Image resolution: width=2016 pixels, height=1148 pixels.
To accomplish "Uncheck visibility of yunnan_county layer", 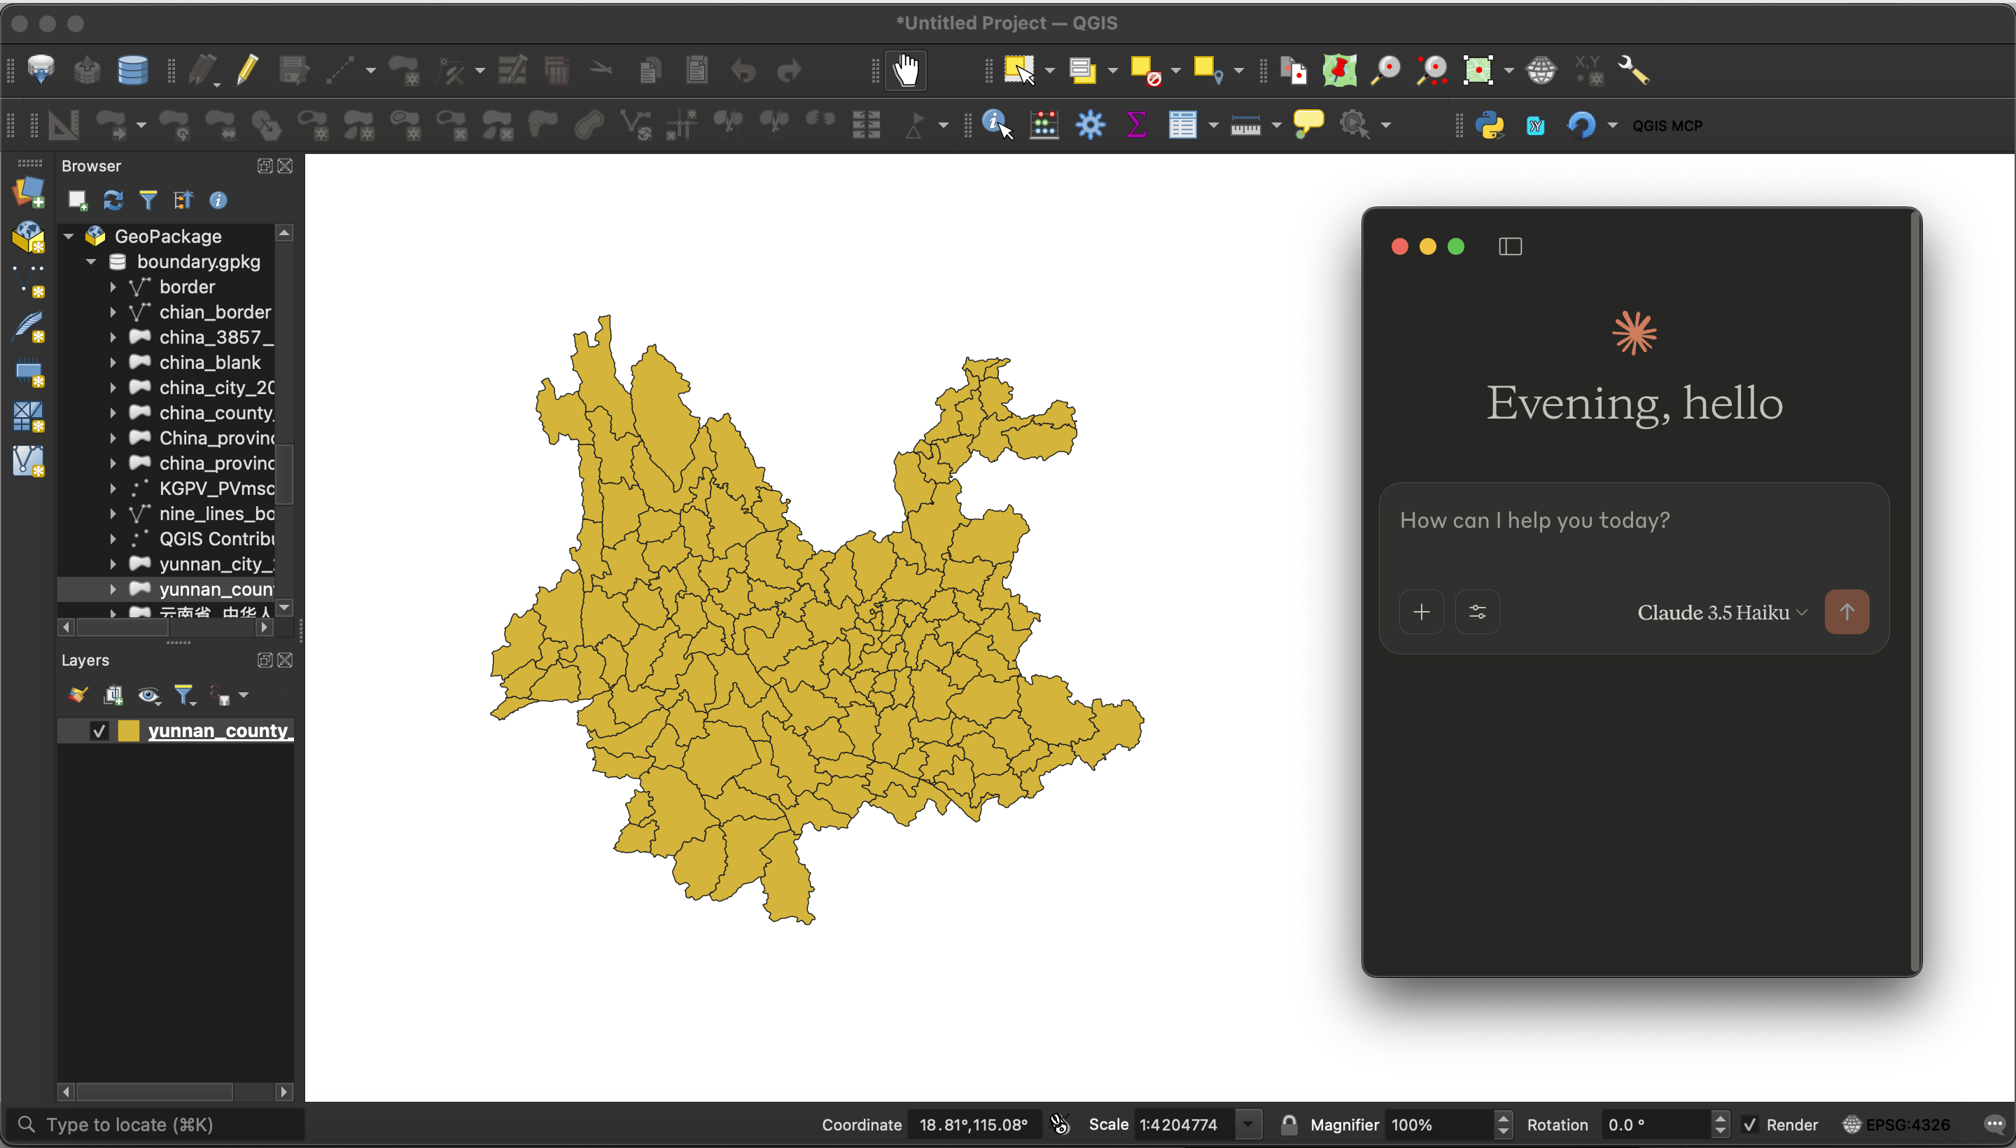I will tap(99, 731).
